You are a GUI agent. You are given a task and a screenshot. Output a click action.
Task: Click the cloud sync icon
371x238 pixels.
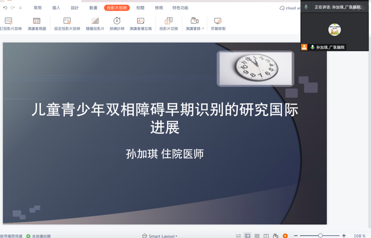(282, 8)
